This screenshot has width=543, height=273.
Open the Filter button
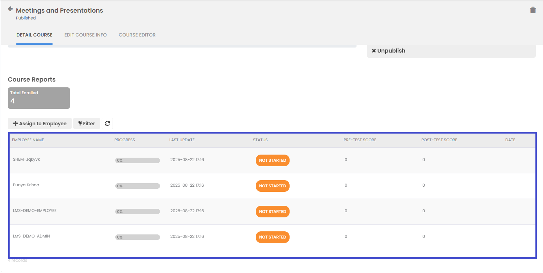(87, 124)
